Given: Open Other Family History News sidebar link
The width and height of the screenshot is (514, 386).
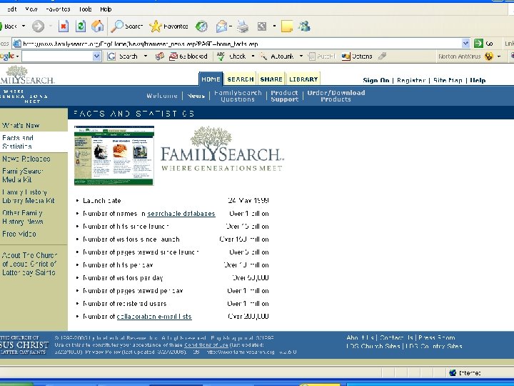Looking at the screenshot, I should click(x=23, y=217).
